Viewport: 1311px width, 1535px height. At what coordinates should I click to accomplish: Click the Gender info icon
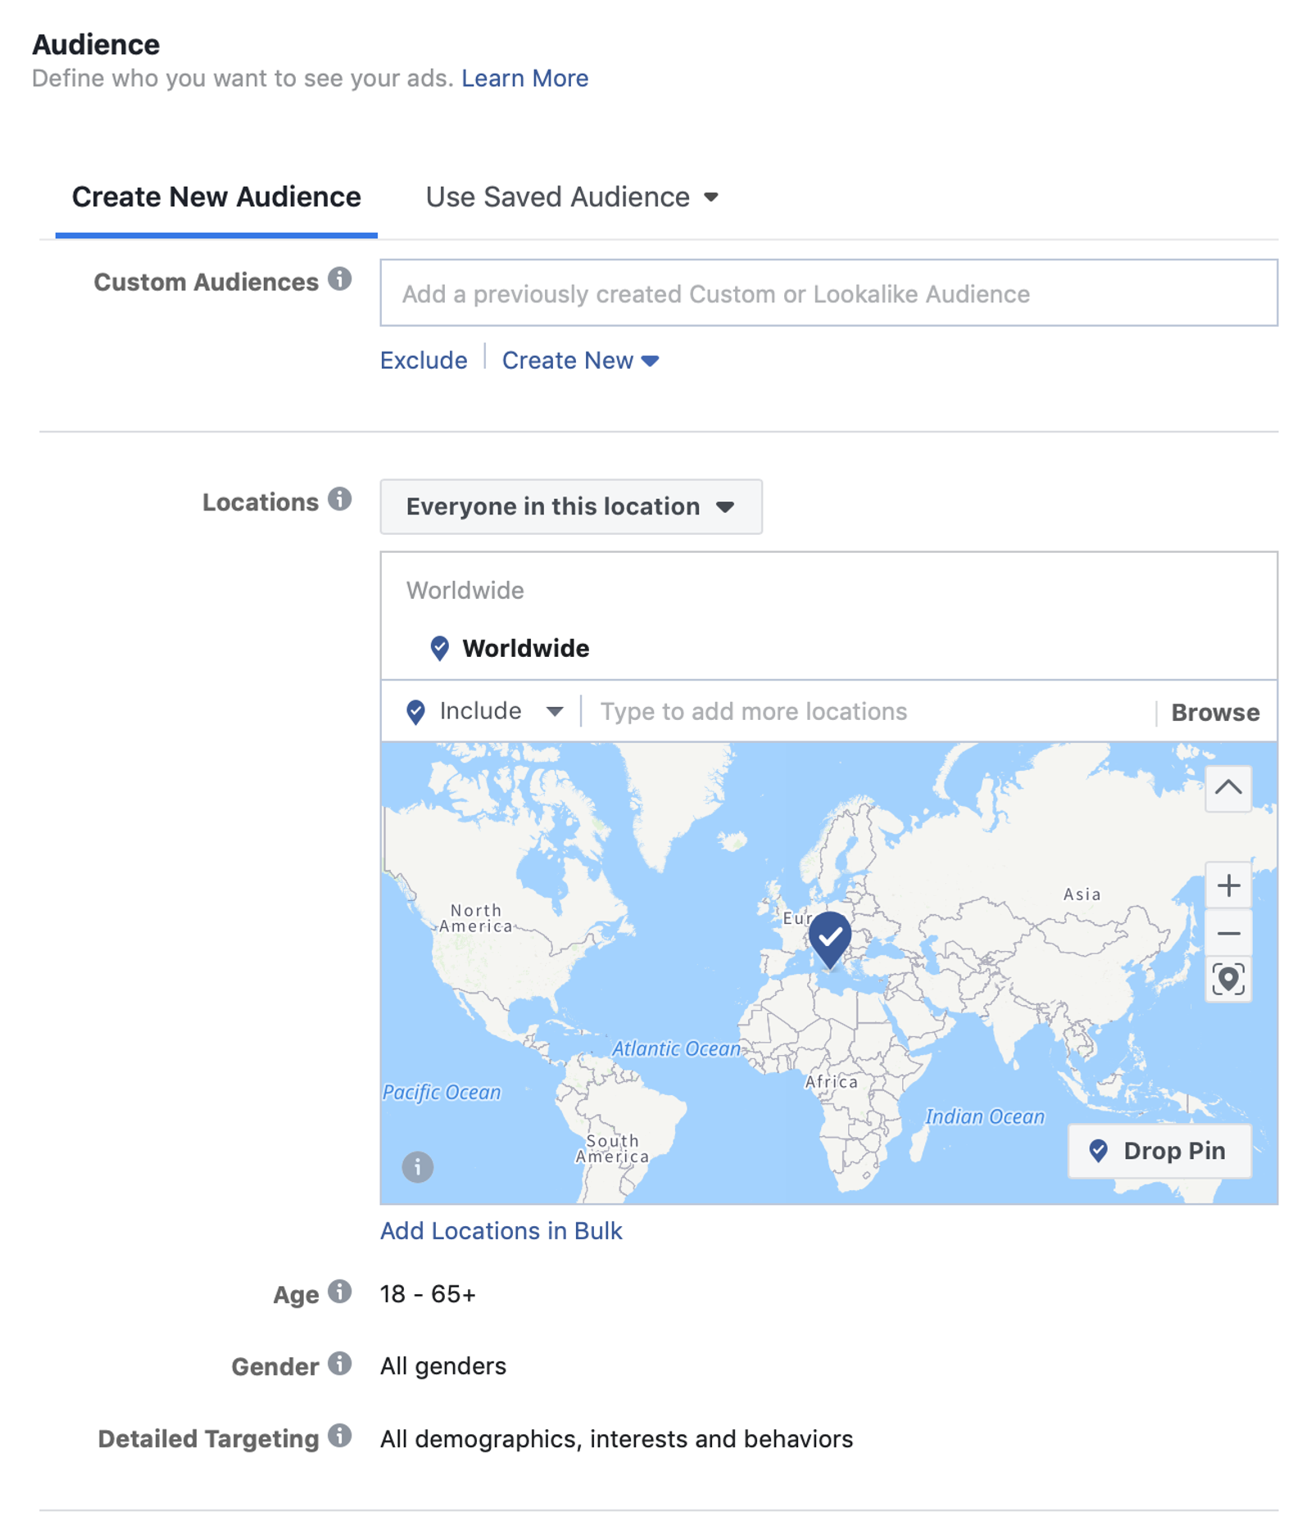tap(339, 1364)
